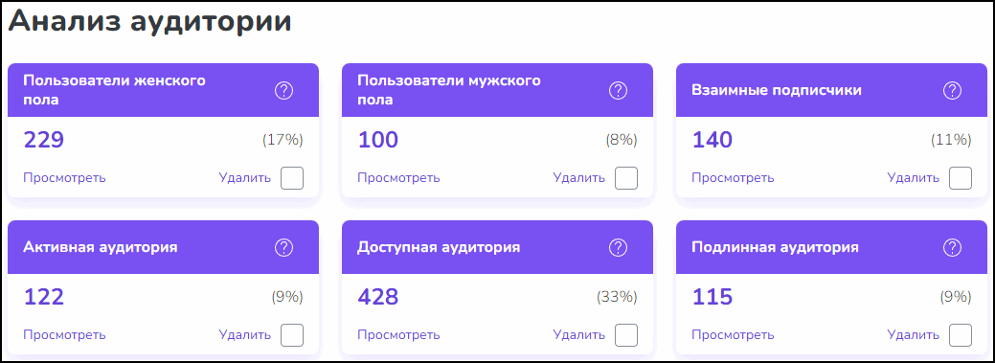Click Просмотреть under Доступная аудитория
This screenshot has height=363, width=995.
pos(399,334)
